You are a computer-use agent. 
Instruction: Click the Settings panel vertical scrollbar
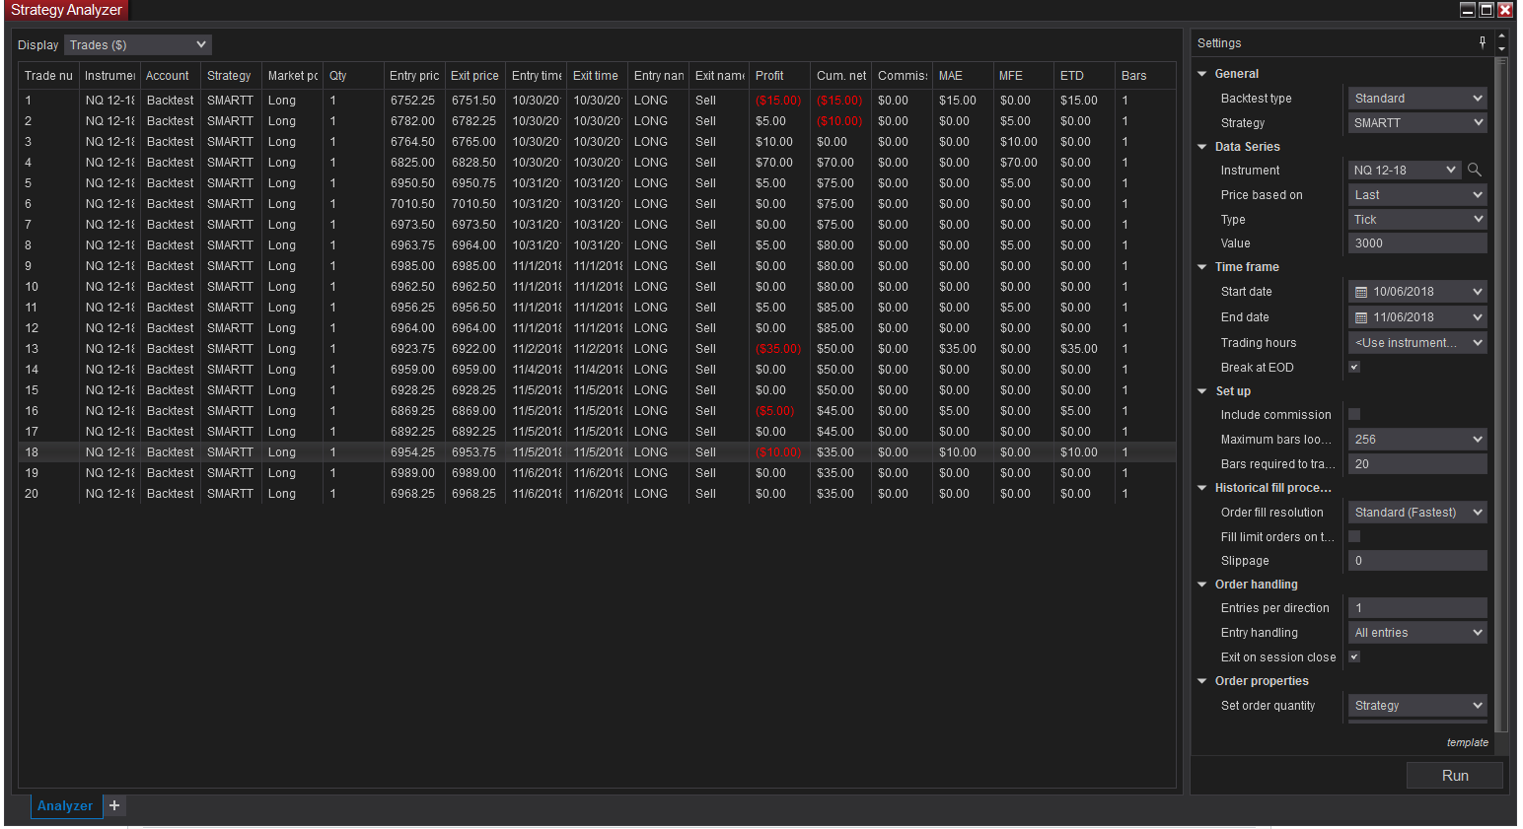[1502, 394]
